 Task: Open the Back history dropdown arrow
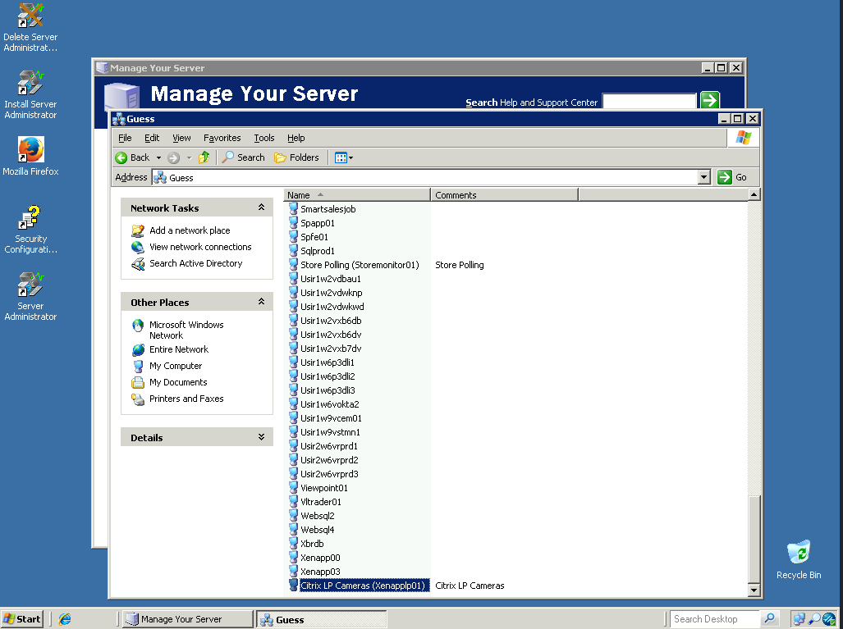pos(158,158)
